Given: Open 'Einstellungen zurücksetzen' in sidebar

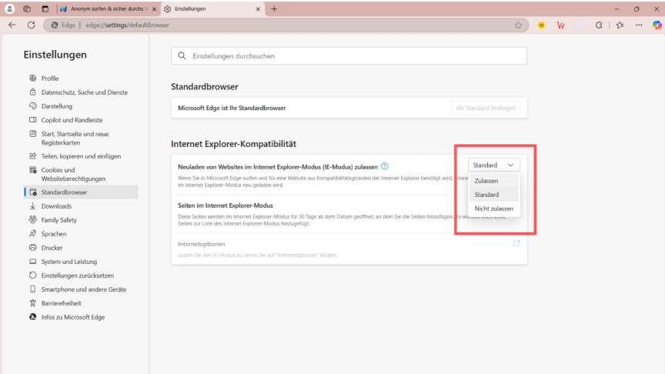Looking at the screenshot, I should click(x=81, y=275).
